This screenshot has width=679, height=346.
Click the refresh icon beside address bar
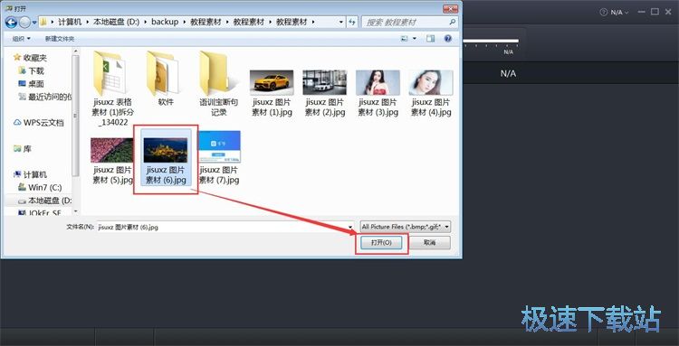352,22
